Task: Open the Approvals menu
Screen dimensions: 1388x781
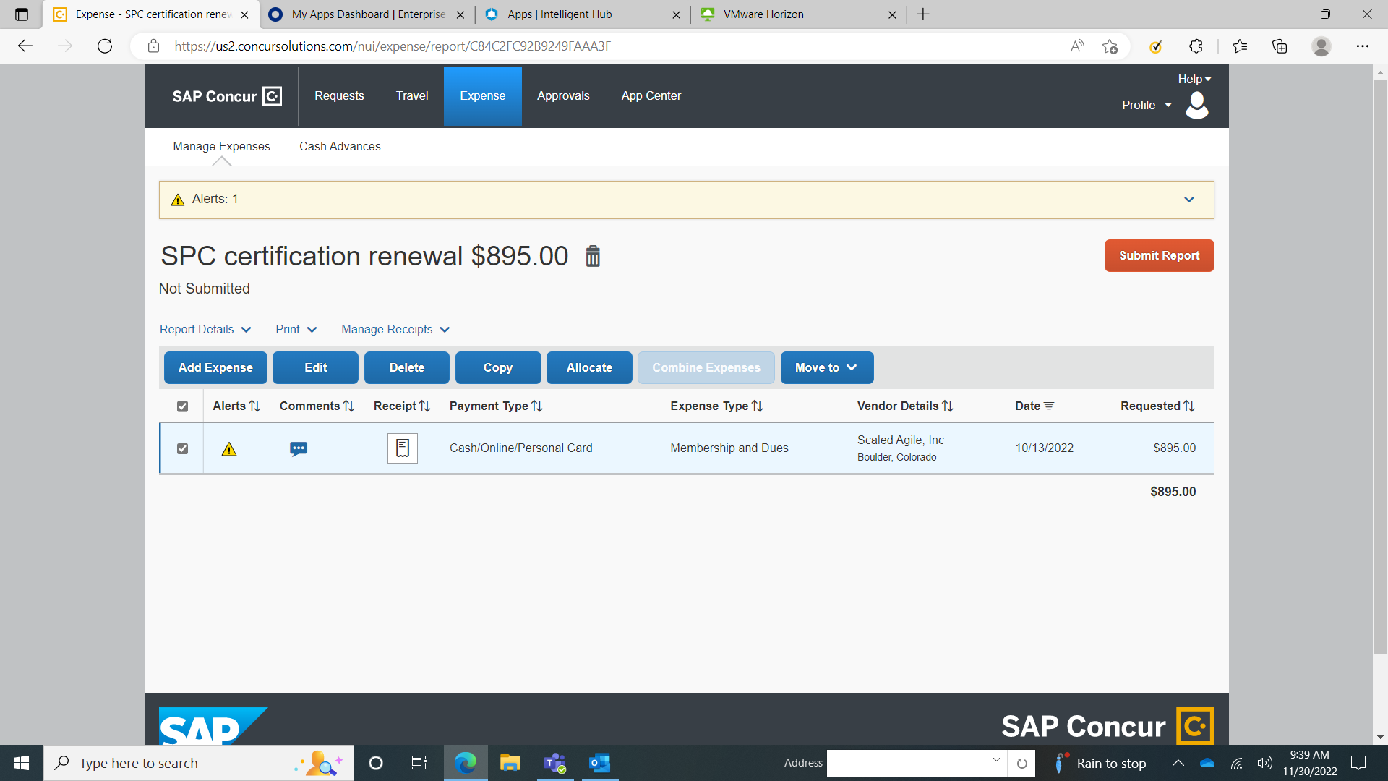Action: tap(563, 95)
